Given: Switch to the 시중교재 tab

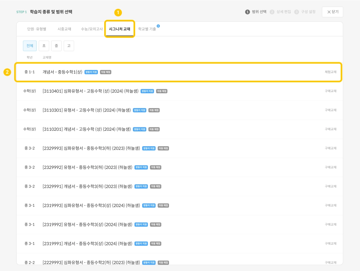Looking at the screenshot, I should tap(64, 29).
